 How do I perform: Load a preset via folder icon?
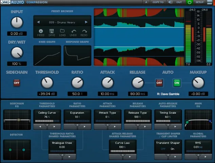(x=62, y=31)
